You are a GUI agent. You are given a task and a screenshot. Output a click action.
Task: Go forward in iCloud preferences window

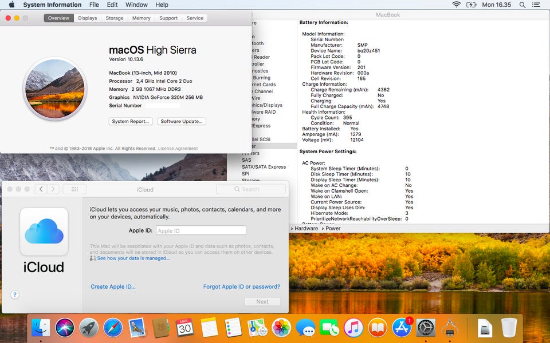[53, 189]
